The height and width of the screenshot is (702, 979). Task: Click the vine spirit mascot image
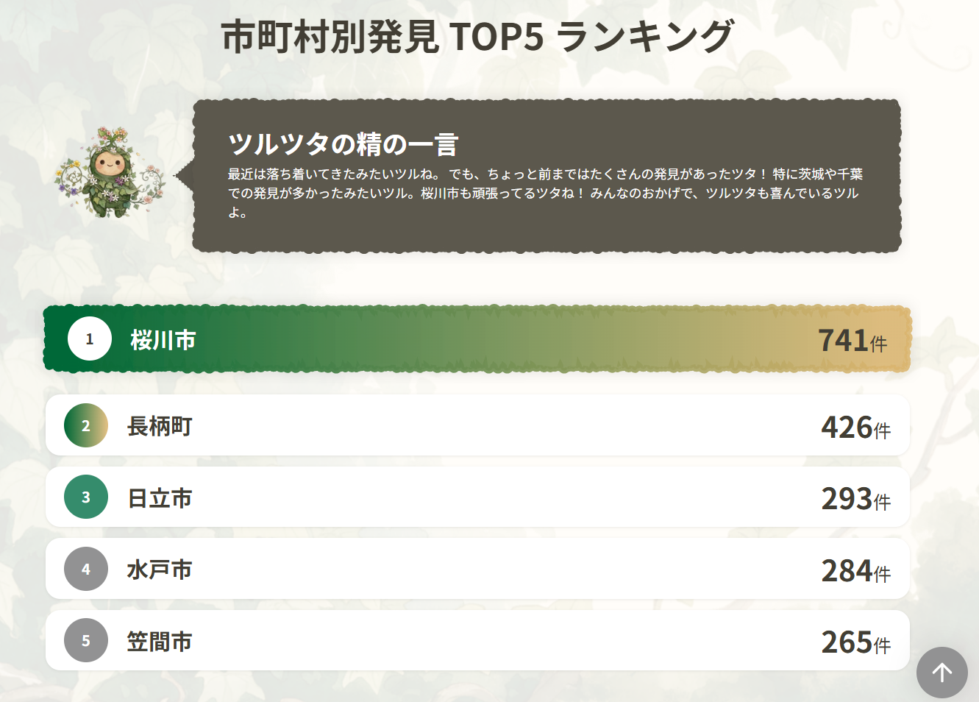point(110,174)
